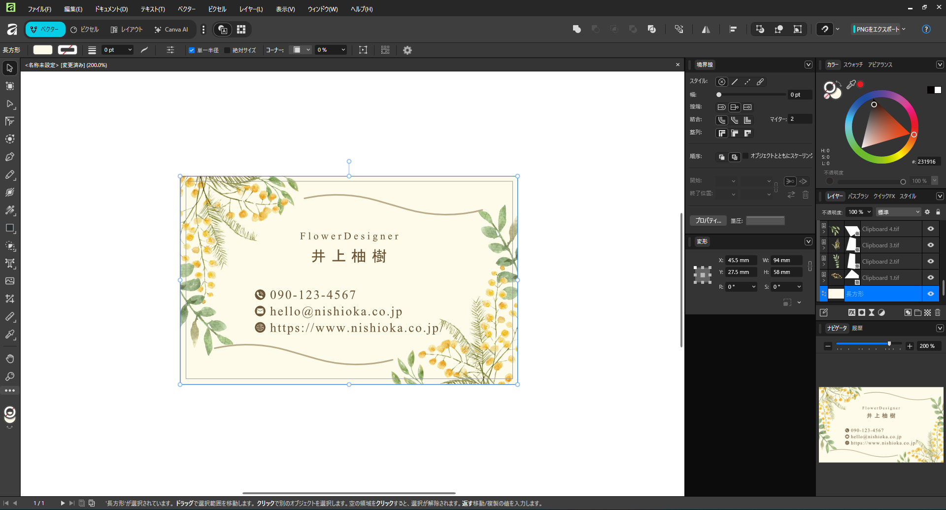The image size is (946, 510).
Task: Select the Hand tool for panning
Action: (10, 358)
